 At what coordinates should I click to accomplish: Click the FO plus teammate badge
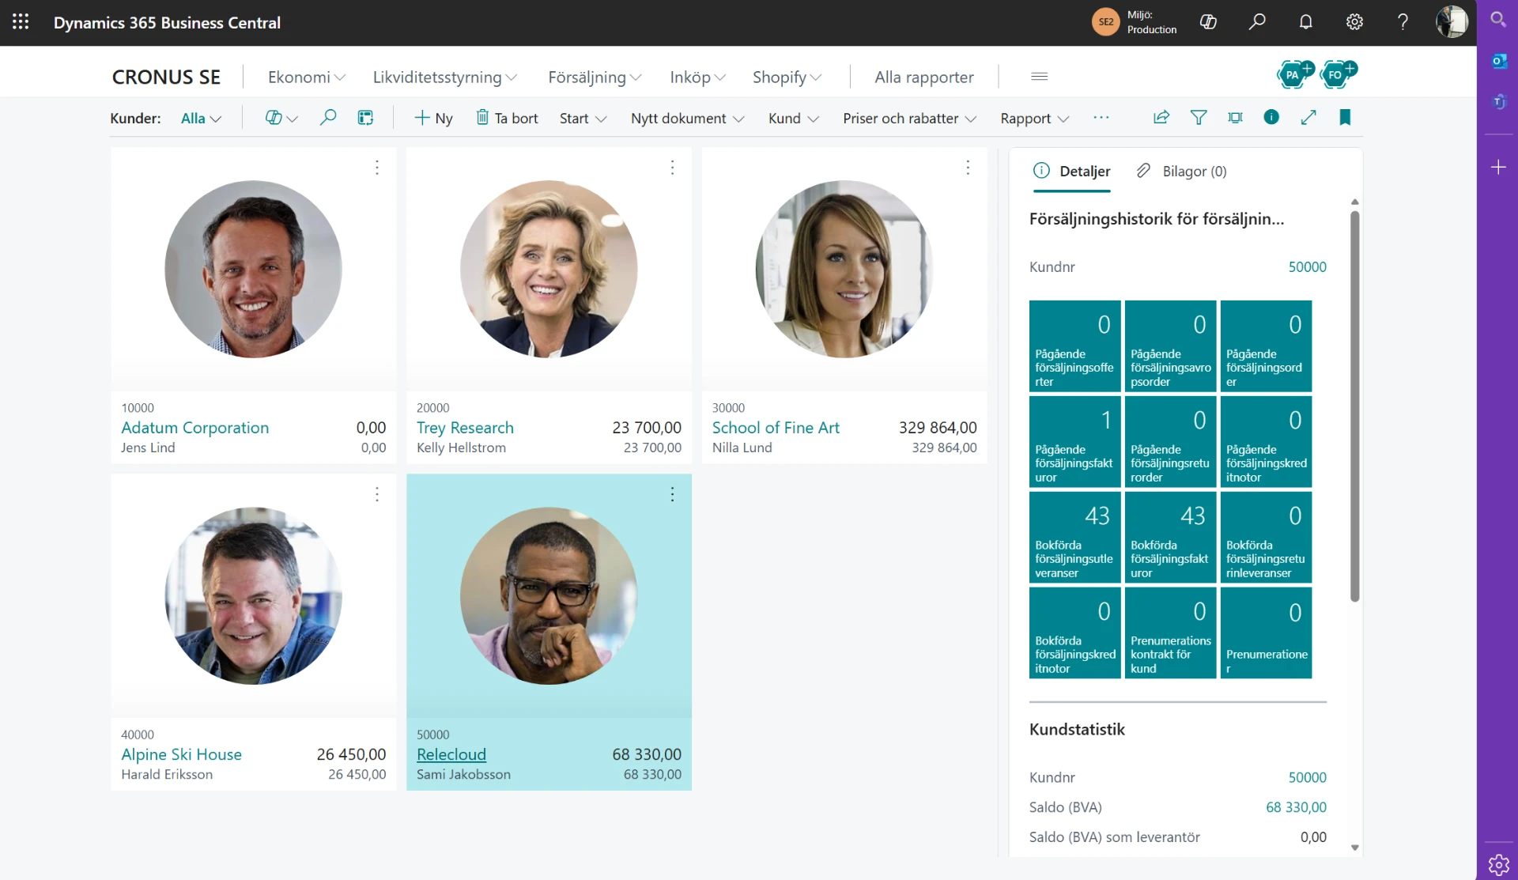[x=1338, y=74]
